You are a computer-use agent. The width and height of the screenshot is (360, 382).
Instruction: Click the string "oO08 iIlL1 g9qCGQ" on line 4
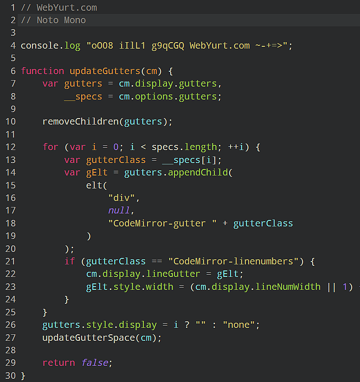tap(138, 45)
